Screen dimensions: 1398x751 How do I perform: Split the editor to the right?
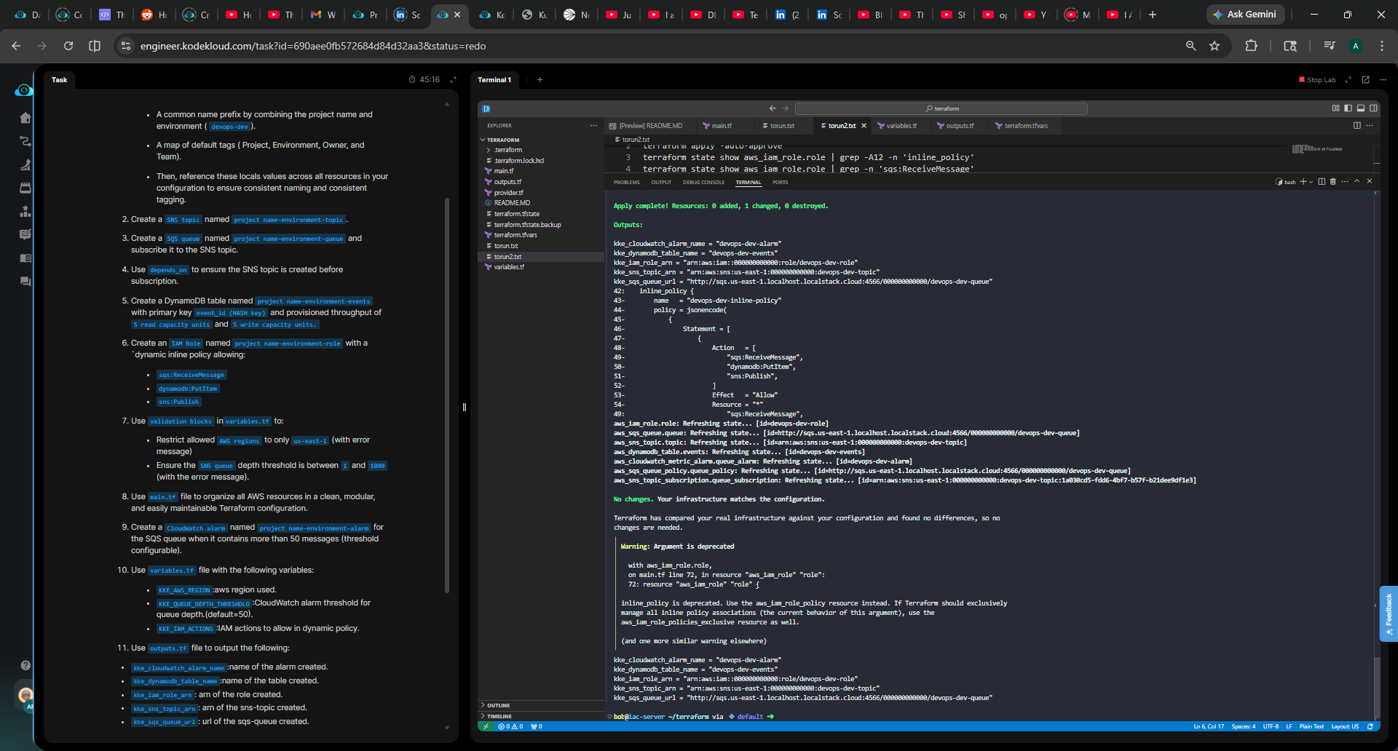[1357, 126]
